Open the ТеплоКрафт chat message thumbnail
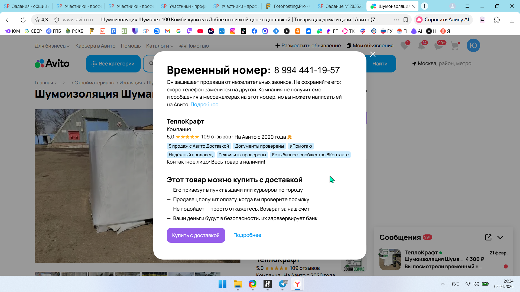520x292 pixels. pyautogui.click(x=390, y=260)
